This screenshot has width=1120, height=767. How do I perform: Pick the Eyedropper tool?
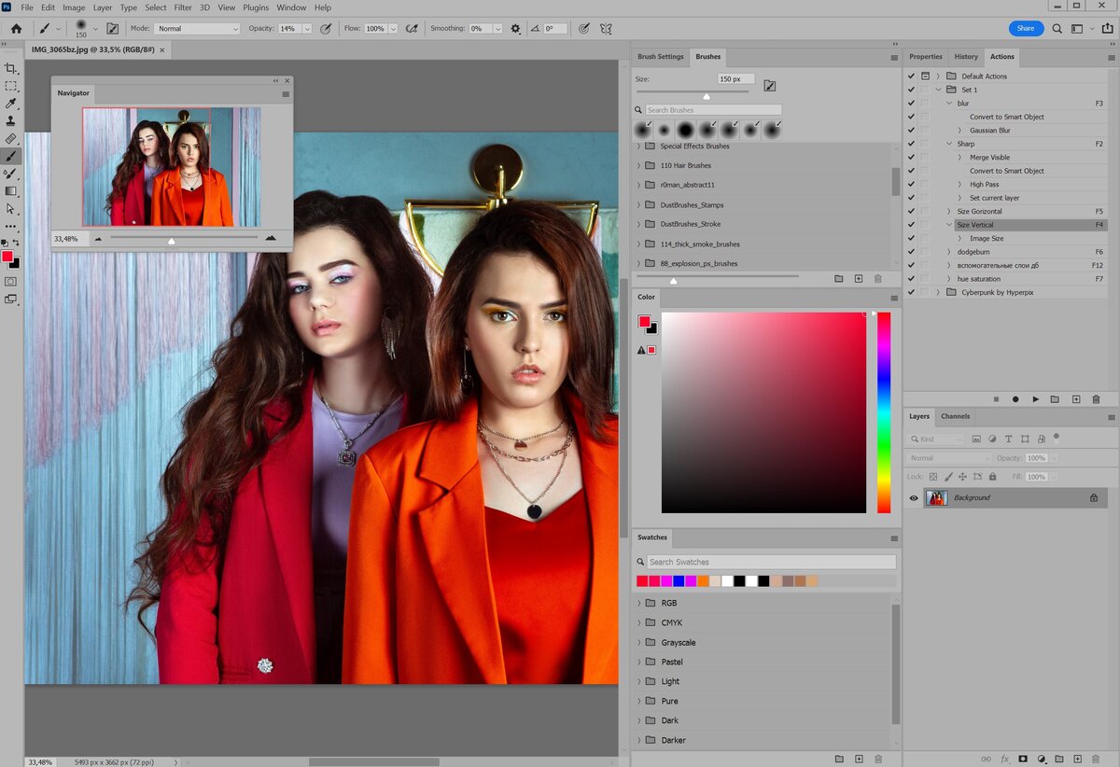[x=11, y=104]
